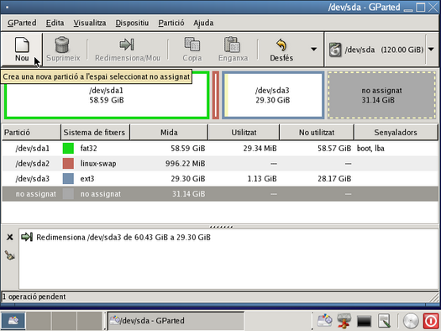Click the Copia toolbar icon
Image resolution: width=441 pixels, height=331 pixels.
pyautogui.click(x=192, y=45)
